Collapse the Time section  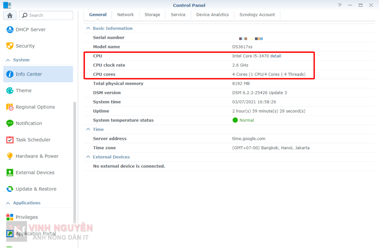click(x=88, y=130)
